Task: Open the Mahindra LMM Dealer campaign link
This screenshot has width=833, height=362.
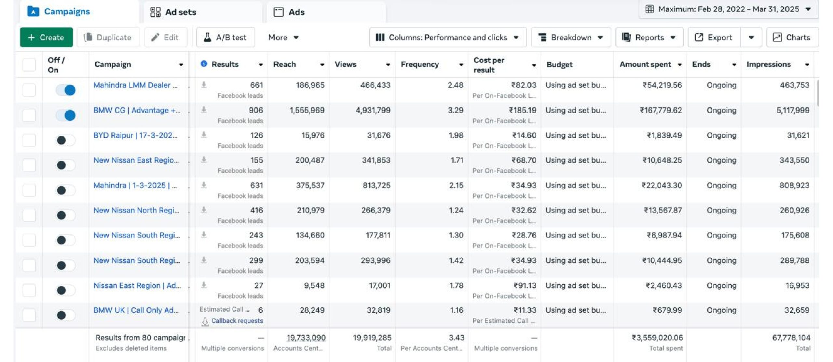Action: point(135,85)
